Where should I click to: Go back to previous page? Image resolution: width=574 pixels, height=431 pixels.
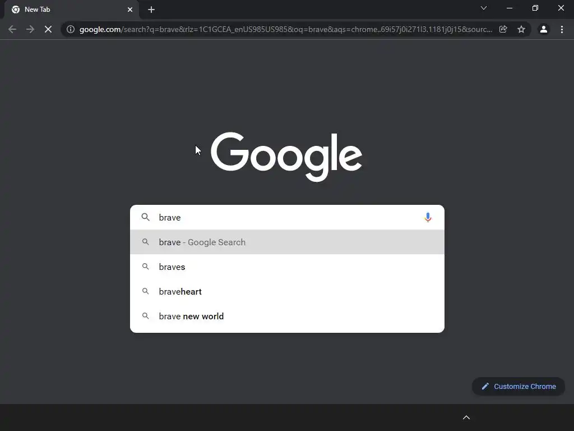click(x=12, y=29)
